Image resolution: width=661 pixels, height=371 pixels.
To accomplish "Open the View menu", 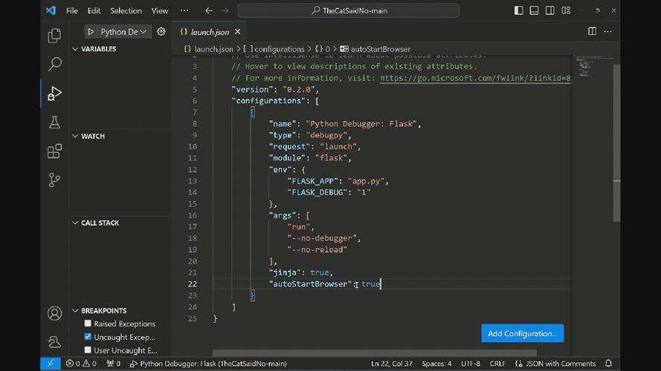I will 159,10.
